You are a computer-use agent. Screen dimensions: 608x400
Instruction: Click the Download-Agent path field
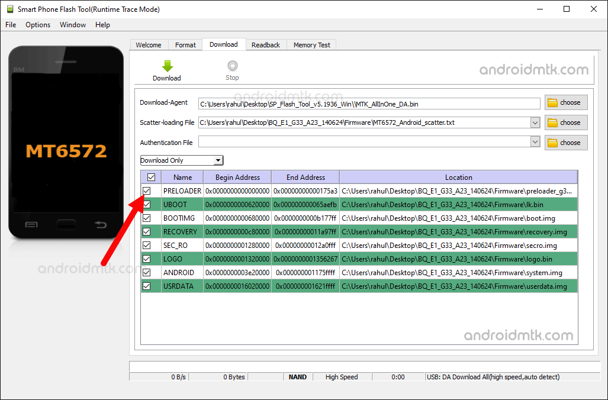[x=369, y=104]
